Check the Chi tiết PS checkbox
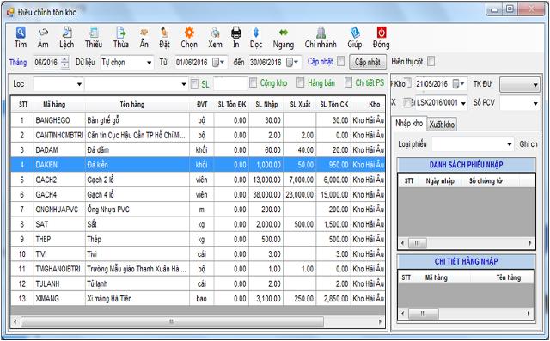Image resolution: width=550 pixels, height=341 pixels. 348,82
